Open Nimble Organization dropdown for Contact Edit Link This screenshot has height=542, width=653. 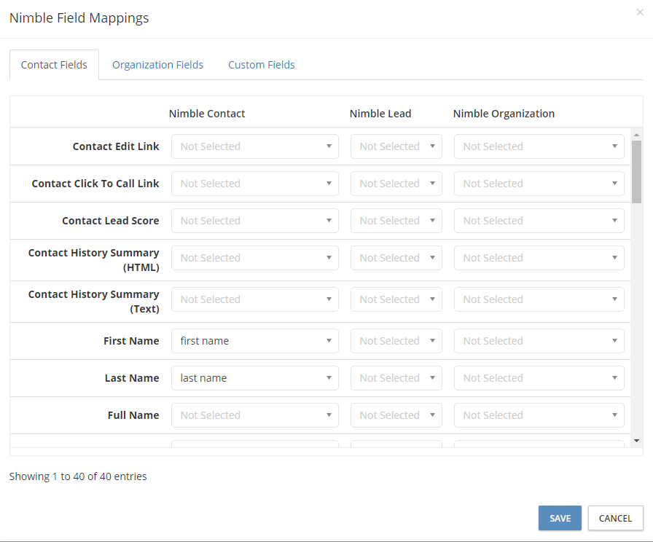(539, 146)
